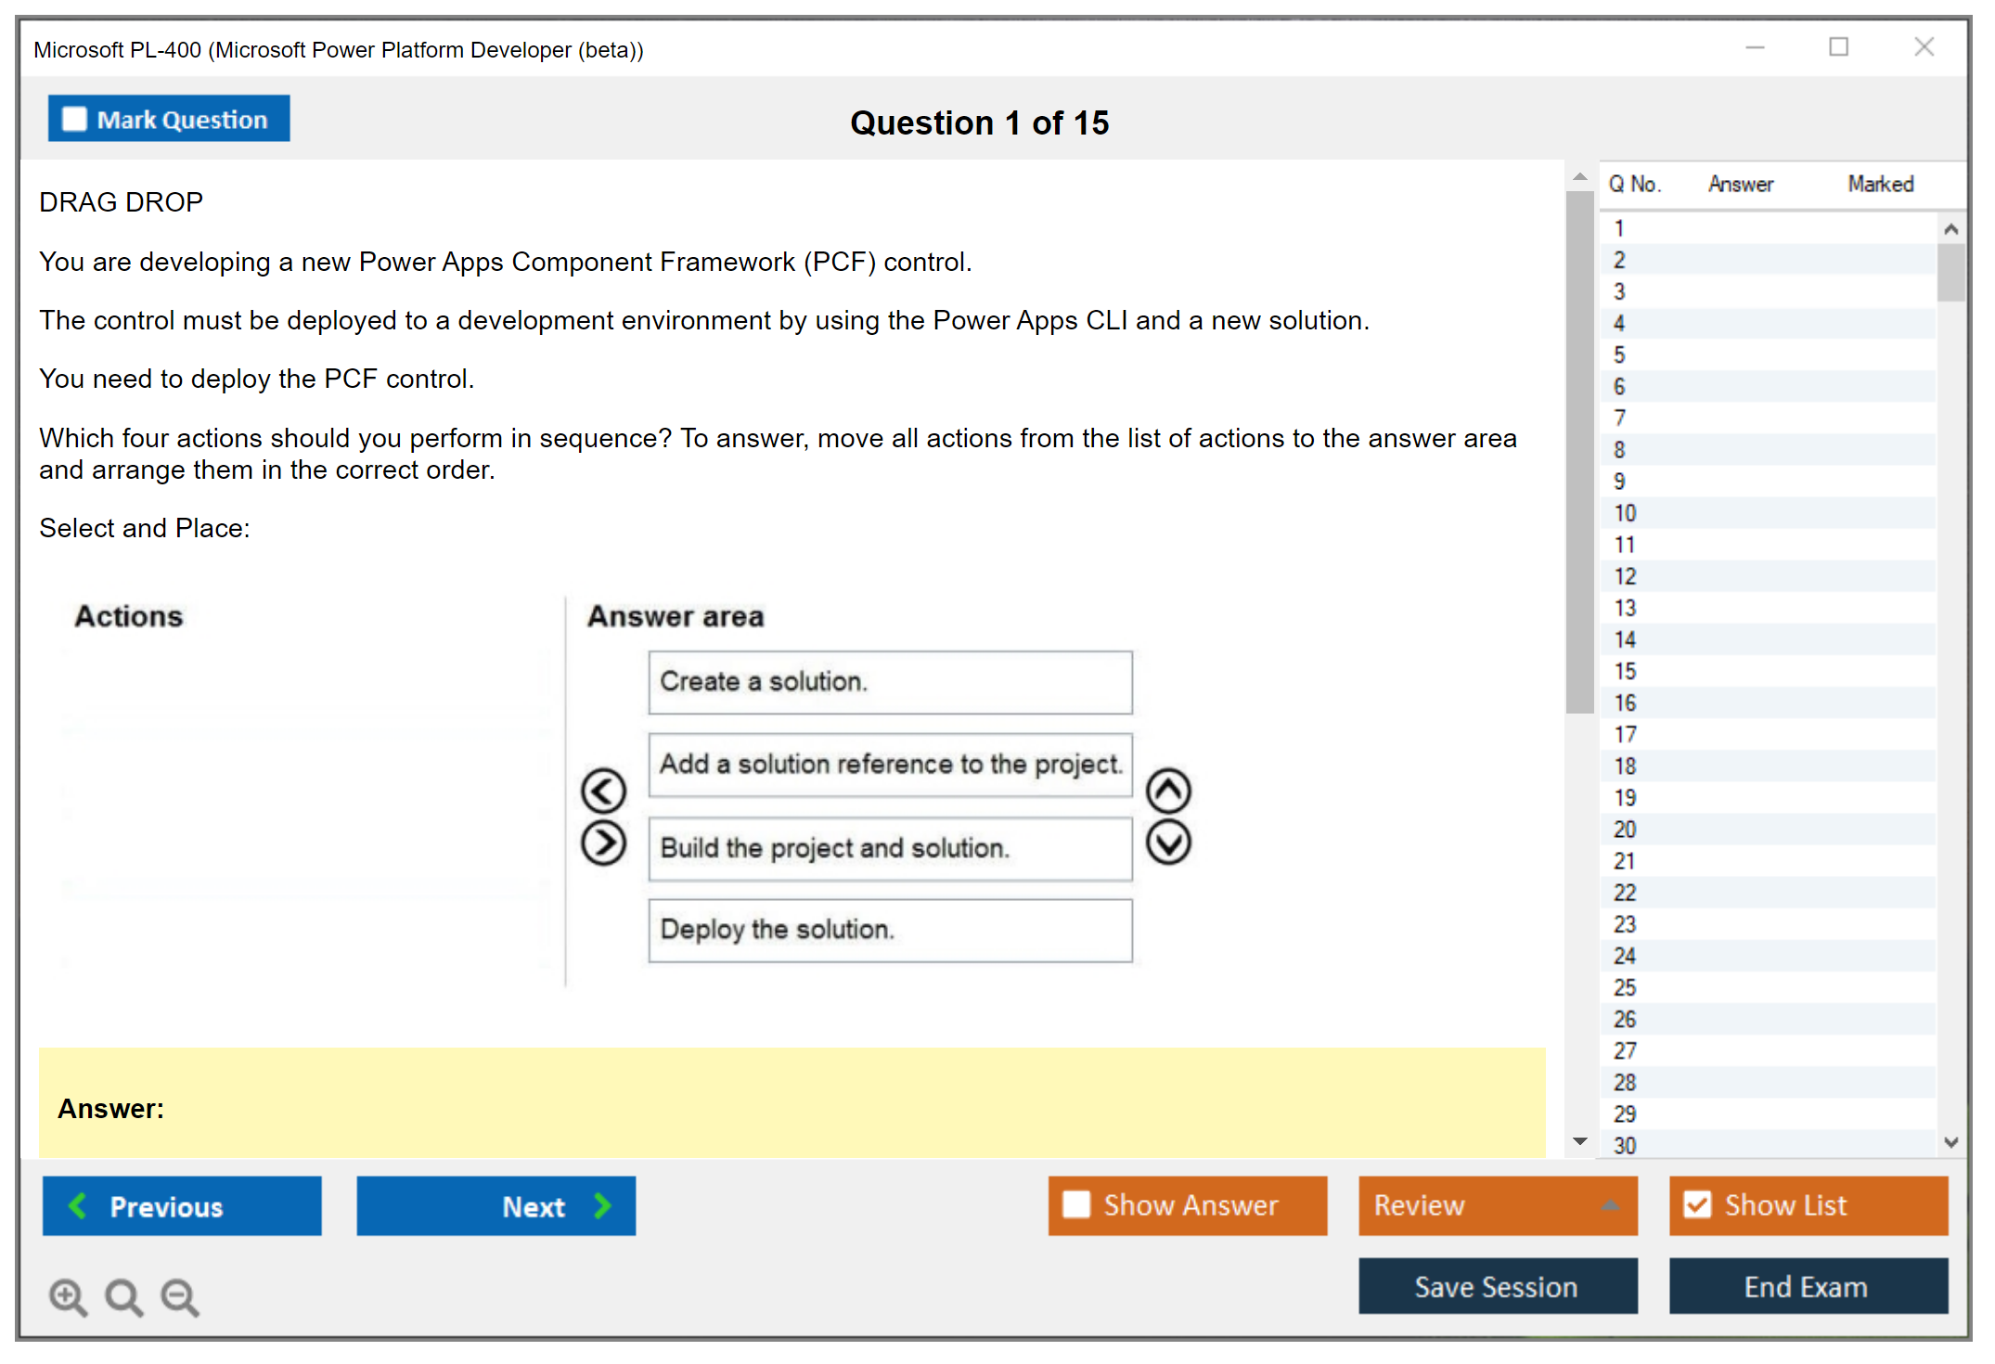Click the reset zoom magnifier icon
Screen dimensions: 1995x1364
[x=123, y=1296]
